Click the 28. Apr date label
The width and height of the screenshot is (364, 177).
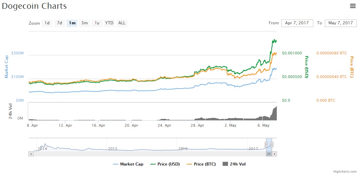pyautogui.click(x=197, y=126)
